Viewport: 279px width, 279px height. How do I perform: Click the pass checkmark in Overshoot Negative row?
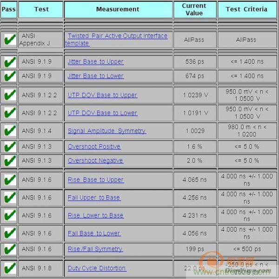point(9,161)
